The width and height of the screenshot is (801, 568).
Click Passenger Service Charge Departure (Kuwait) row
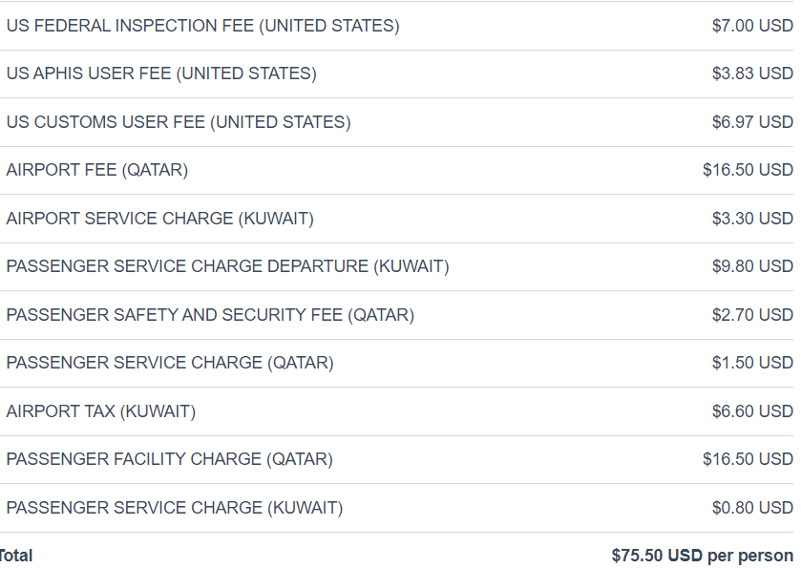click(x=227, y=266)
